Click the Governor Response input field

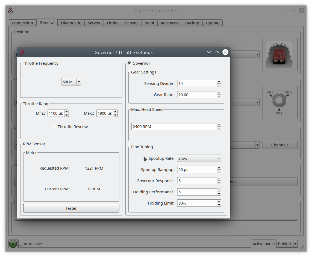[x=197, y=181]
